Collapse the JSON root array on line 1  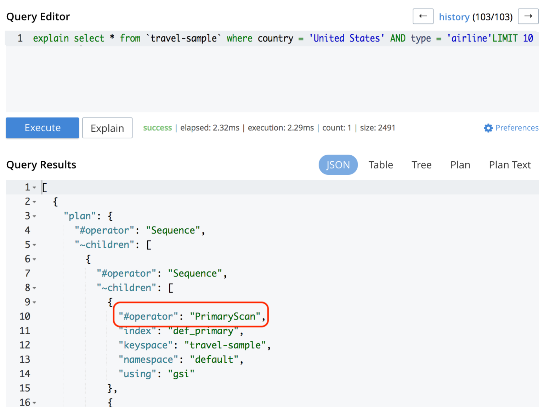click(34, 187)
